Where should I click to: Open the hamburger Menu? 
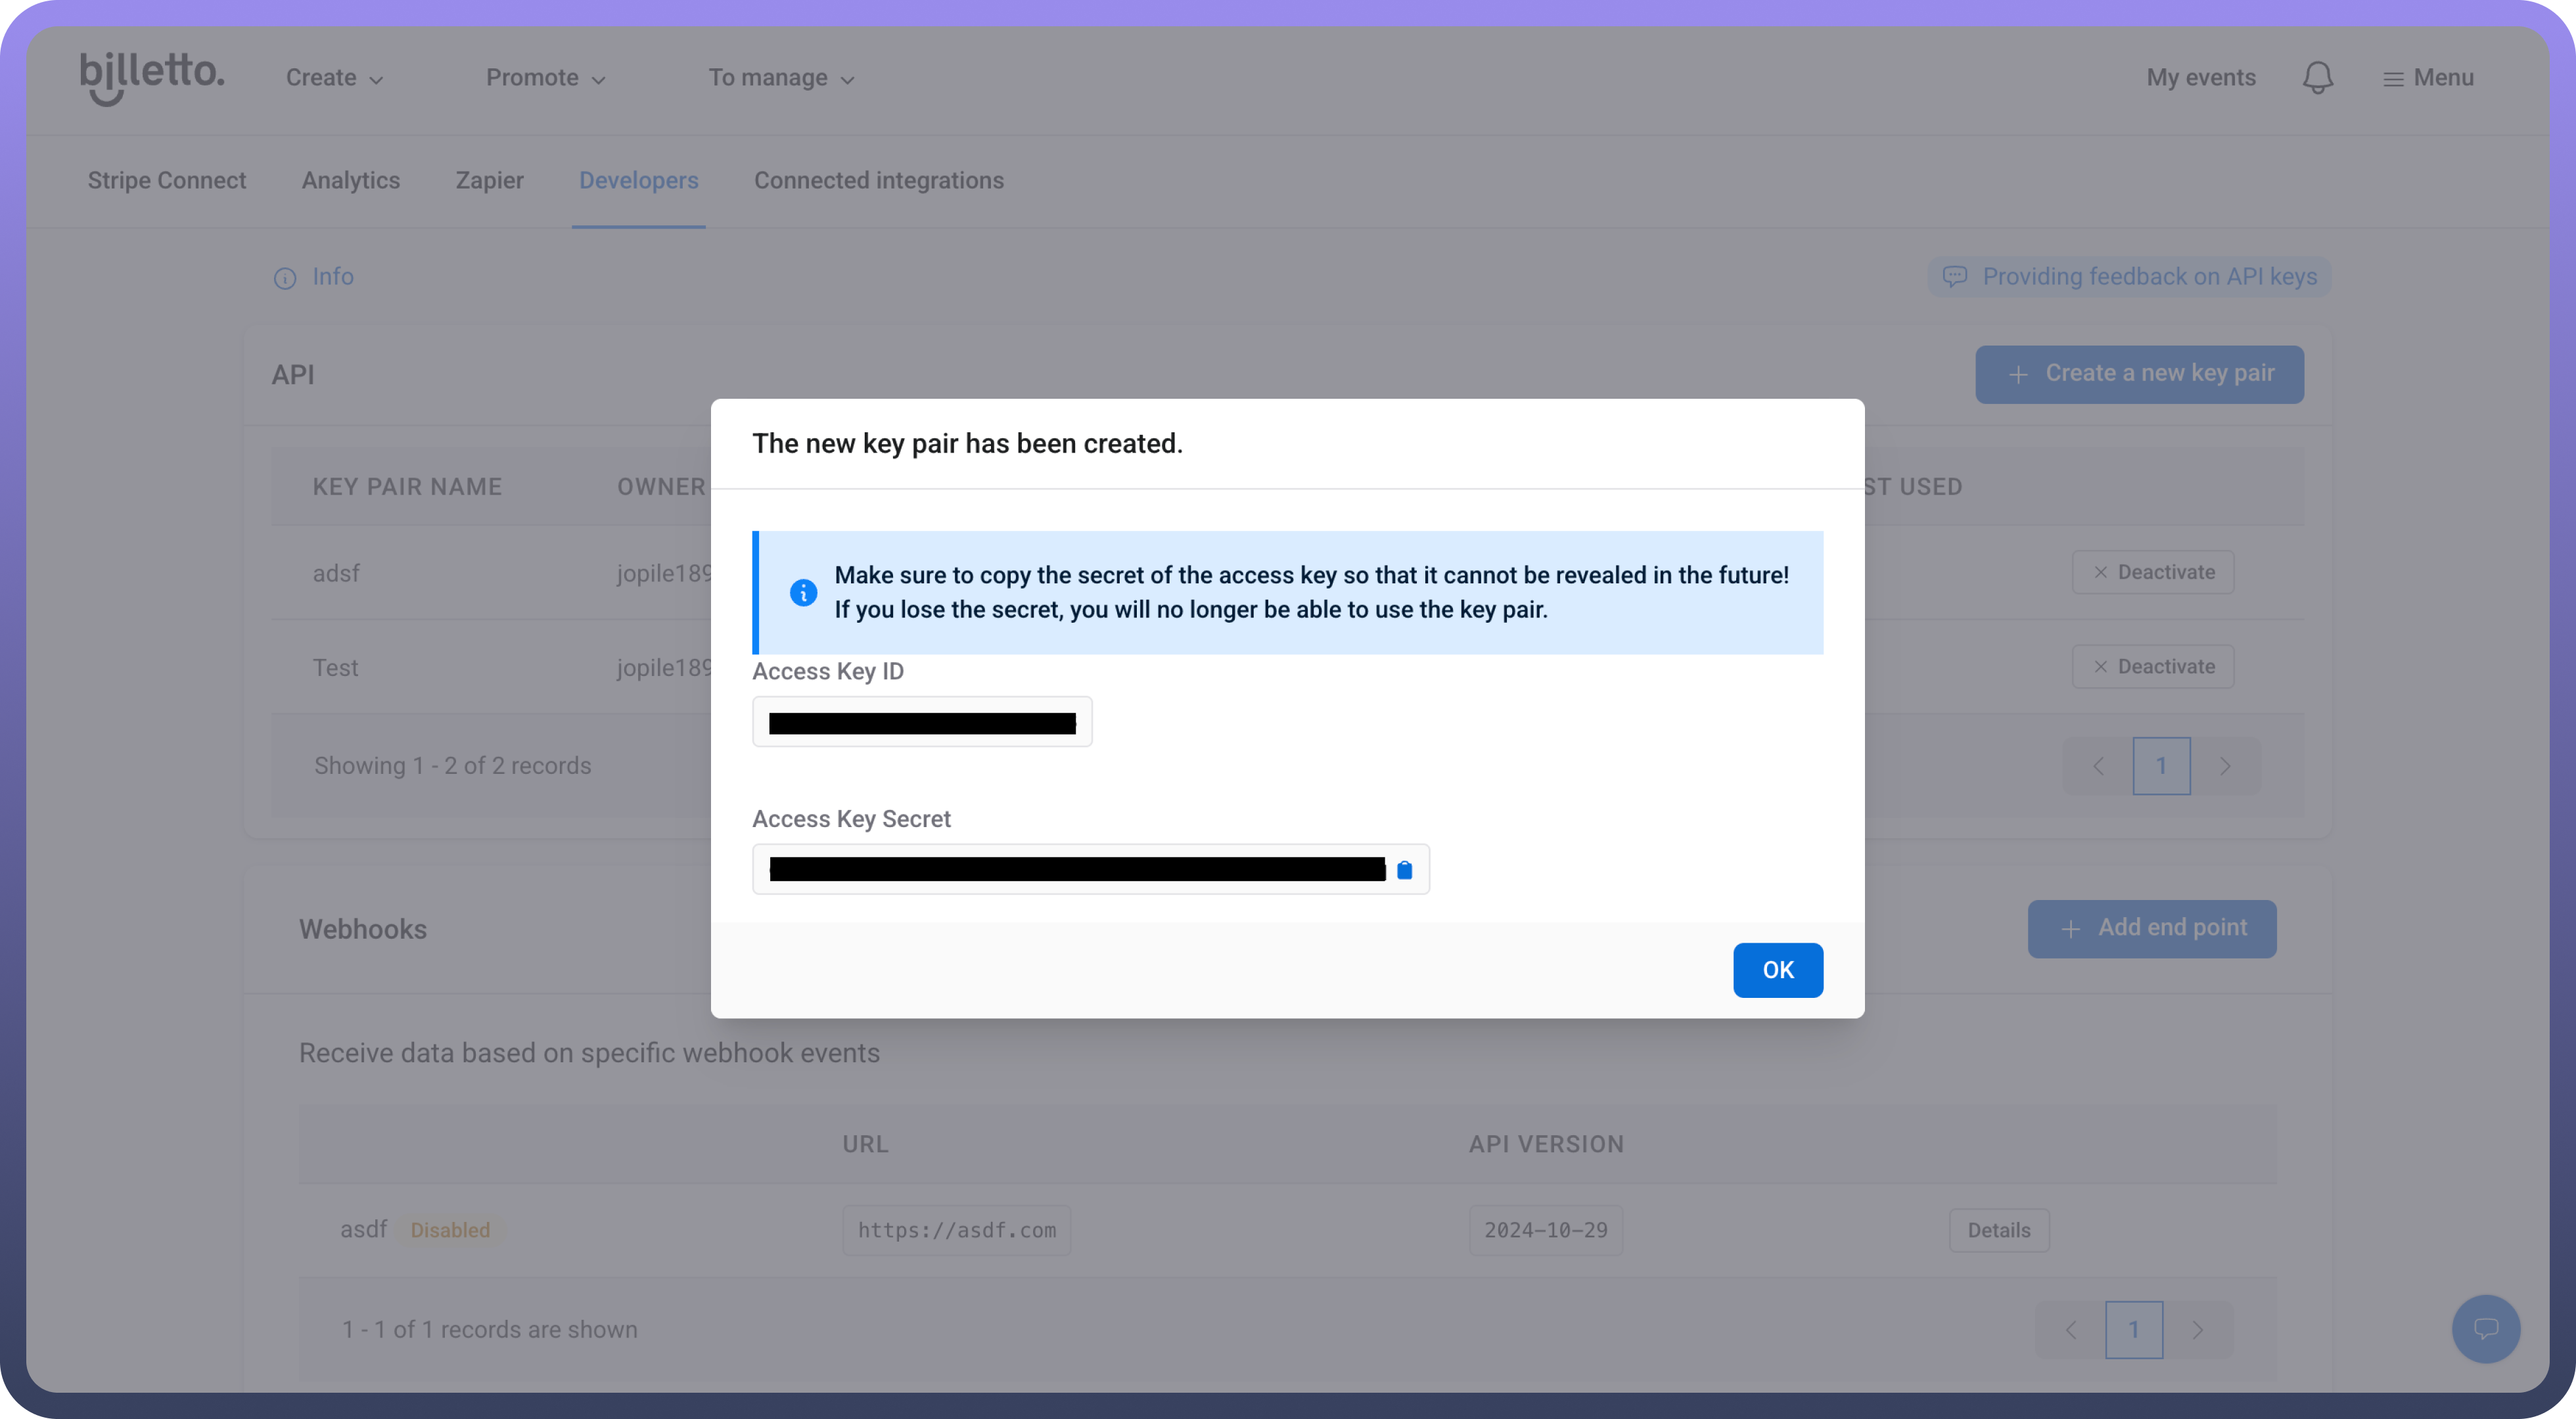(x=2428, y=78)
